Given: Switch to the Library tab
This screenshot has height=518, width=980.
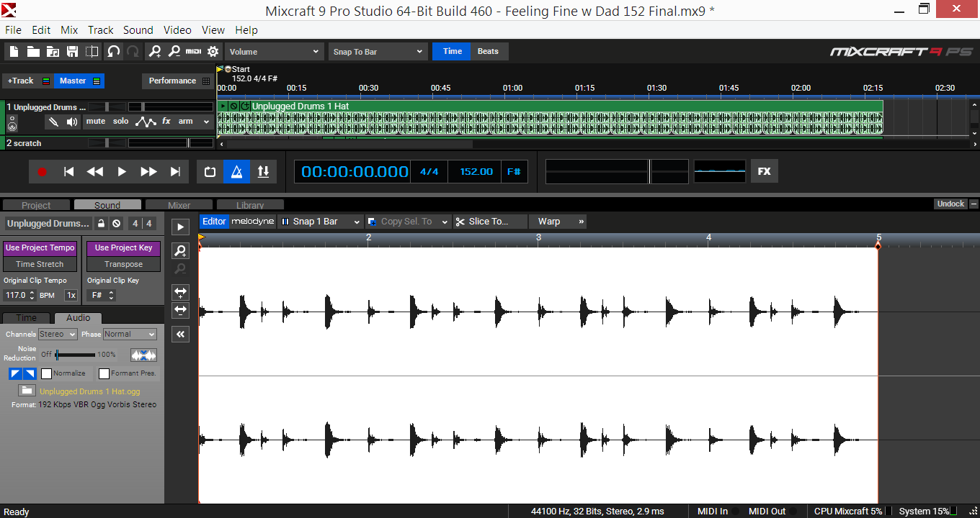Looking at the screenshot, I should 250,205.
